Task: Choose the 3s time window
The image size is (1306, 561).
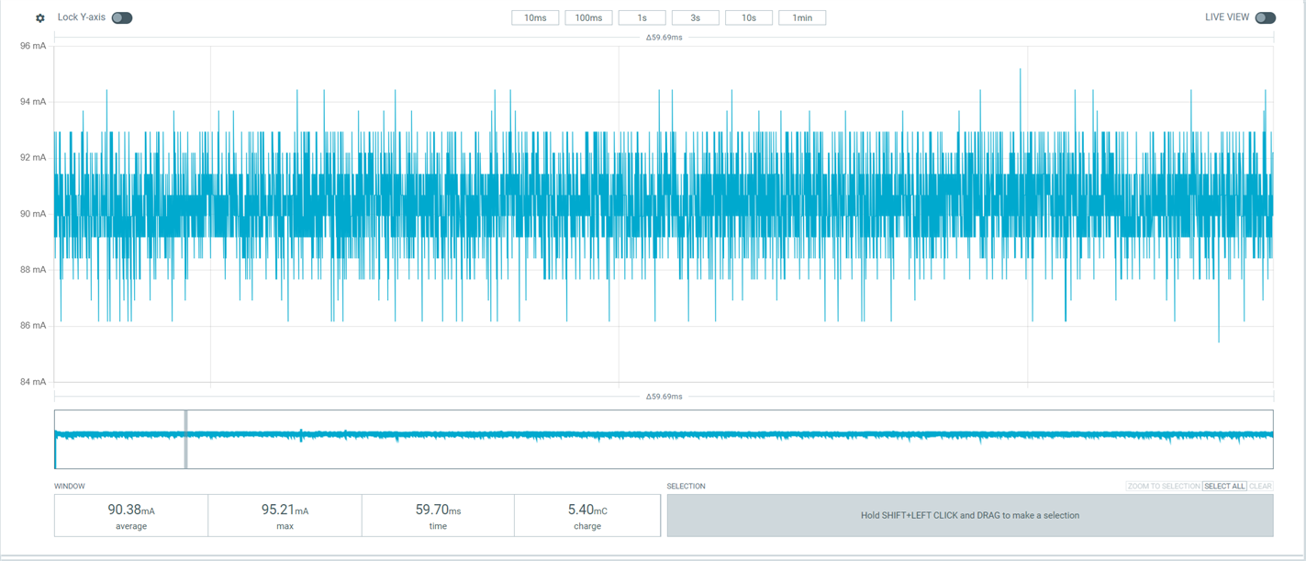Action: (695, 18)
